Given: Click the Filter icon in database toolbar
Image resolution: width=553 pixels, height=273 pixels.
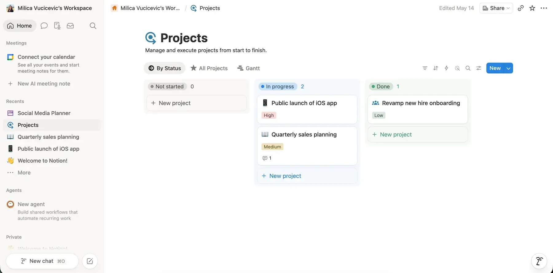Looking at the screenshot, I should (x=425, y=68).
